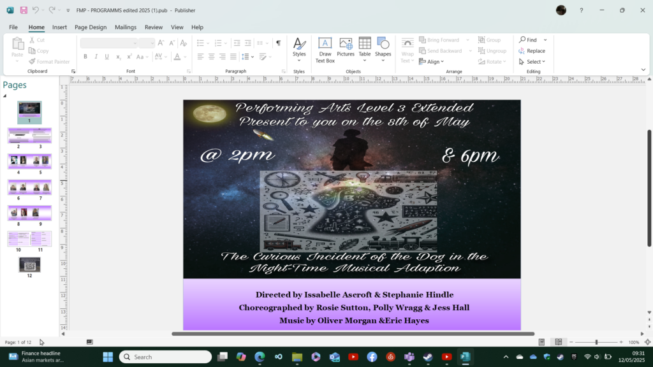Toggle Underline formatting
This screenshot has width=653, height=367.
106,57
